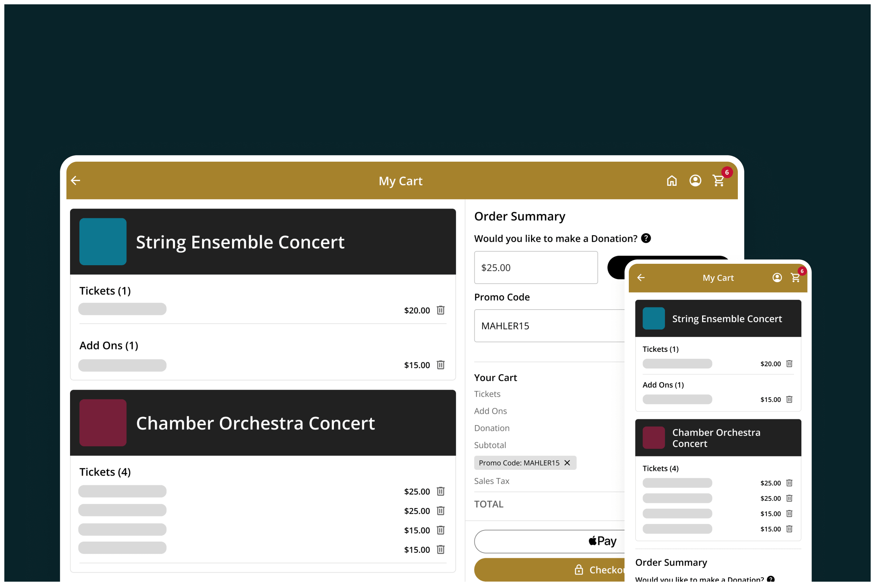Click the teal String Ensemble thumbnail in tablet view
The height and width of the screenshot is (586, 875).
(x=103, y=241)
